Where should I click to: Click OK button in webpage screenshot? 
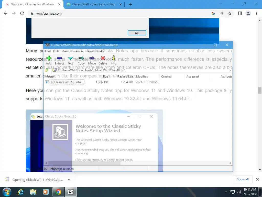(x=137, y=33)
